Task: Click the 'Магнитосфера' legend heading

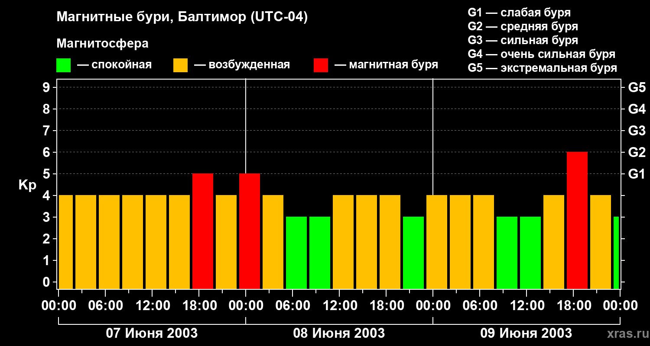Action: coord(102,44)
